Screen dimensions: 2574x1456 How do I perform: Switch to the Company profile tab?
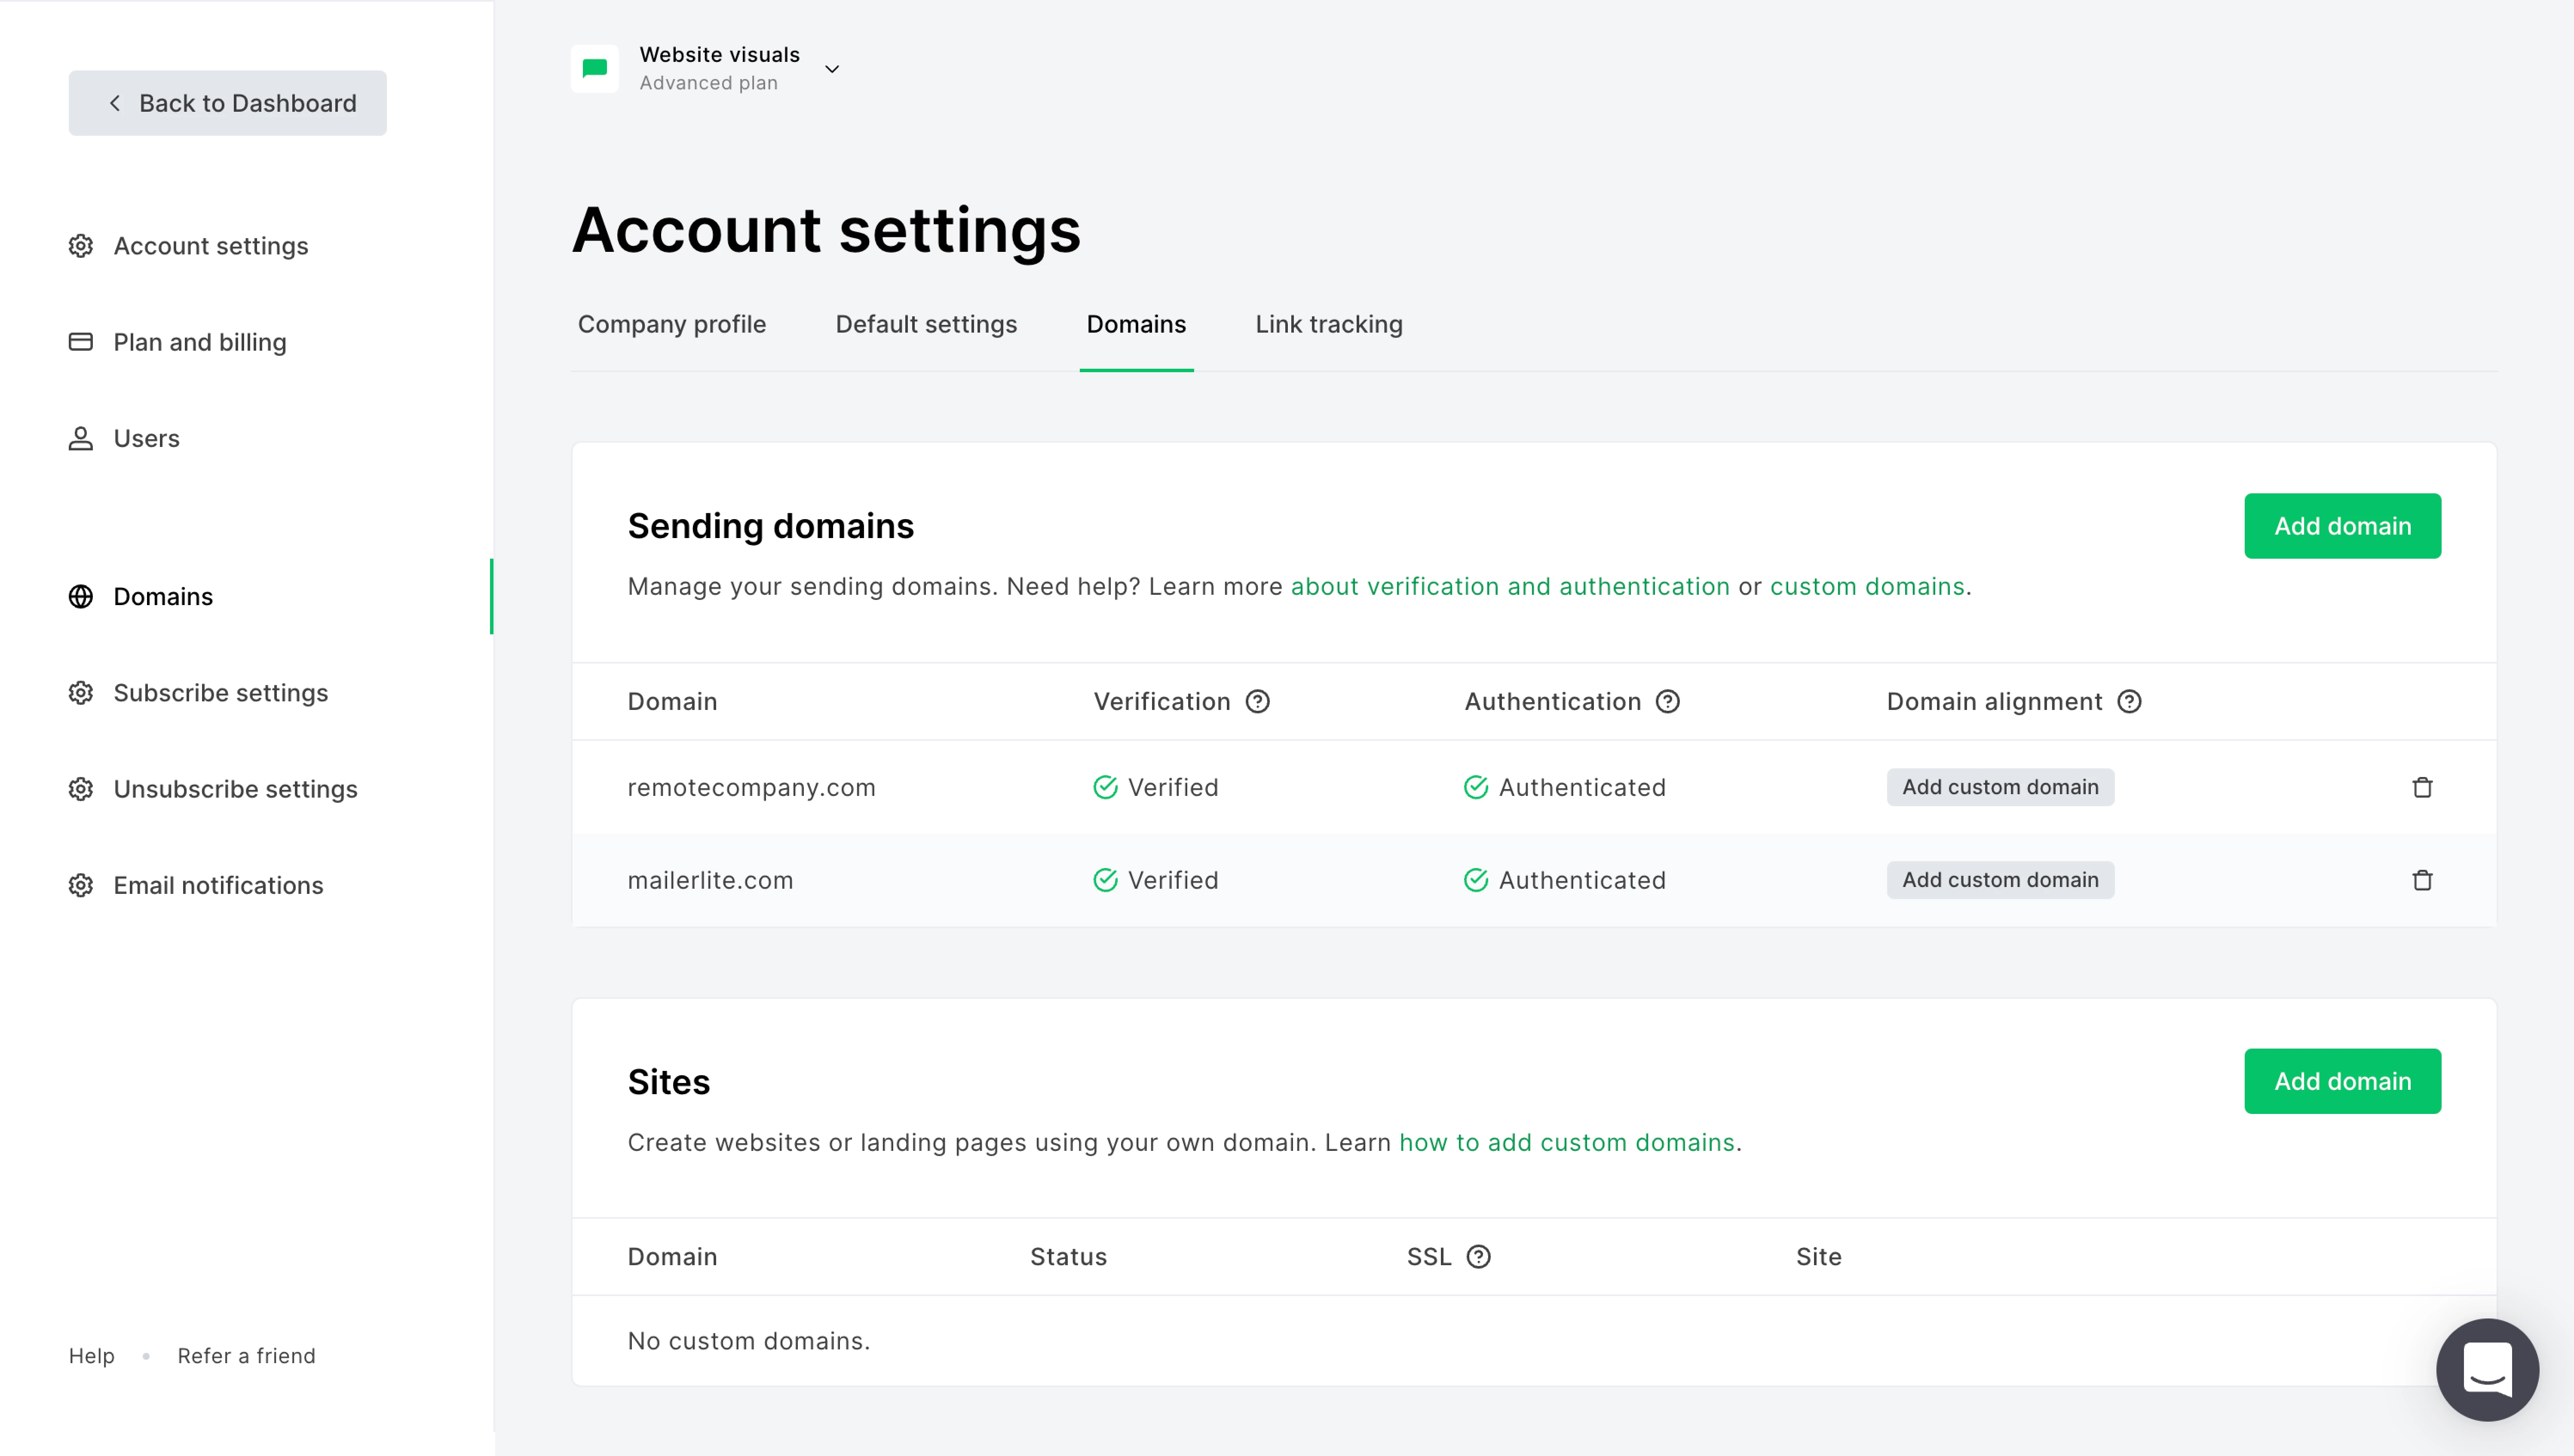tap(671, 324)
